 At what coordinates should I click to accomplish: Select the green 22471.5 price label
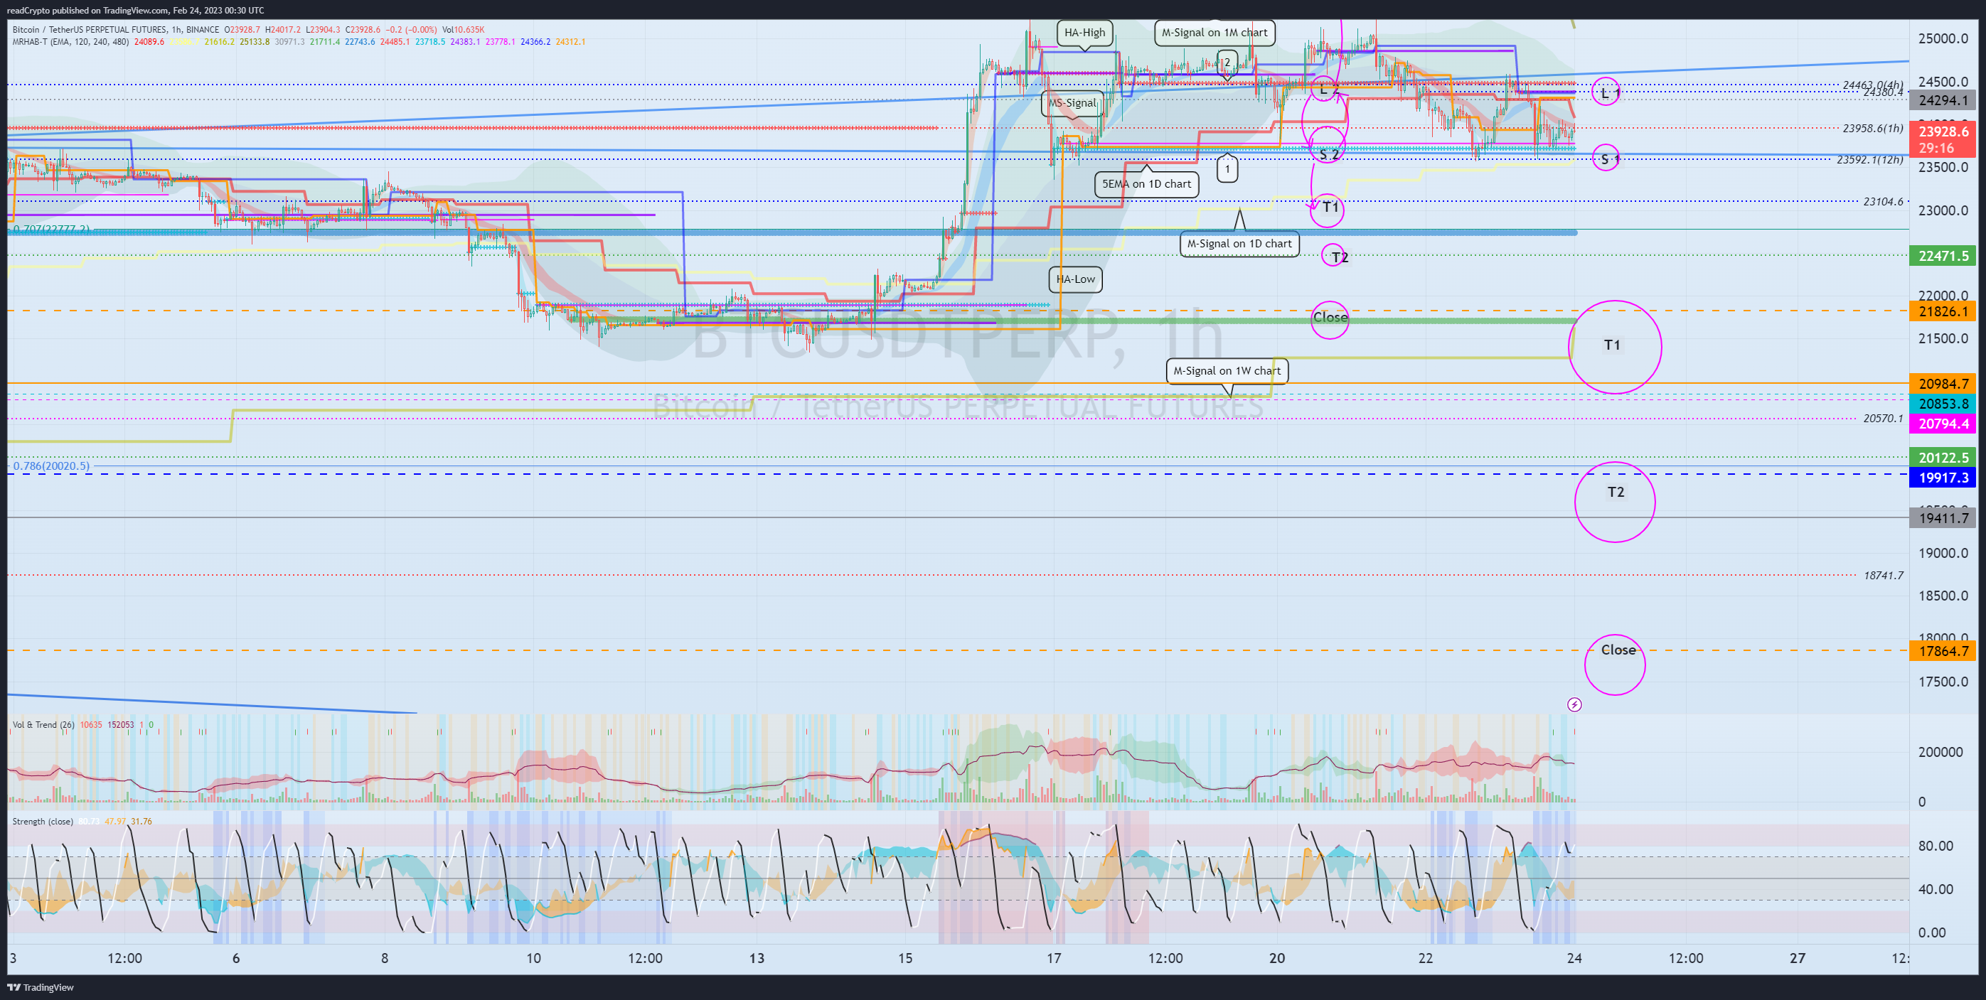coord(1943,256)
